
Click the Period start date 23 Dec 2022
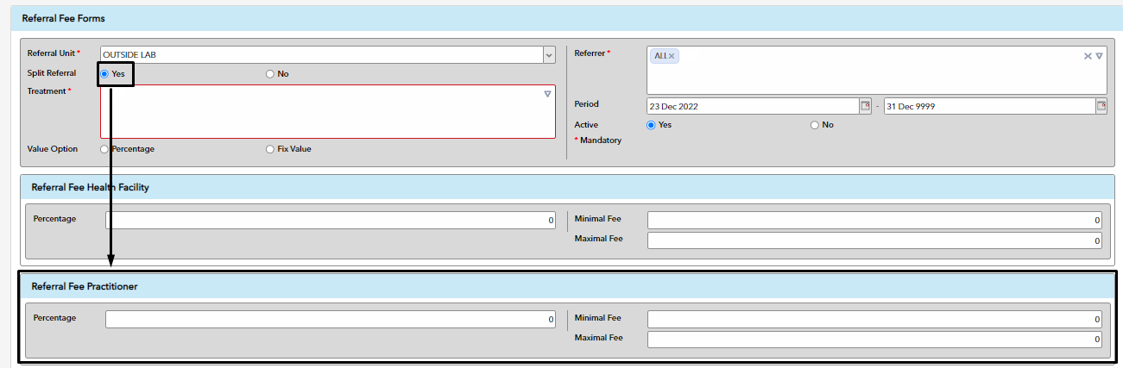[x=752, y=106]
